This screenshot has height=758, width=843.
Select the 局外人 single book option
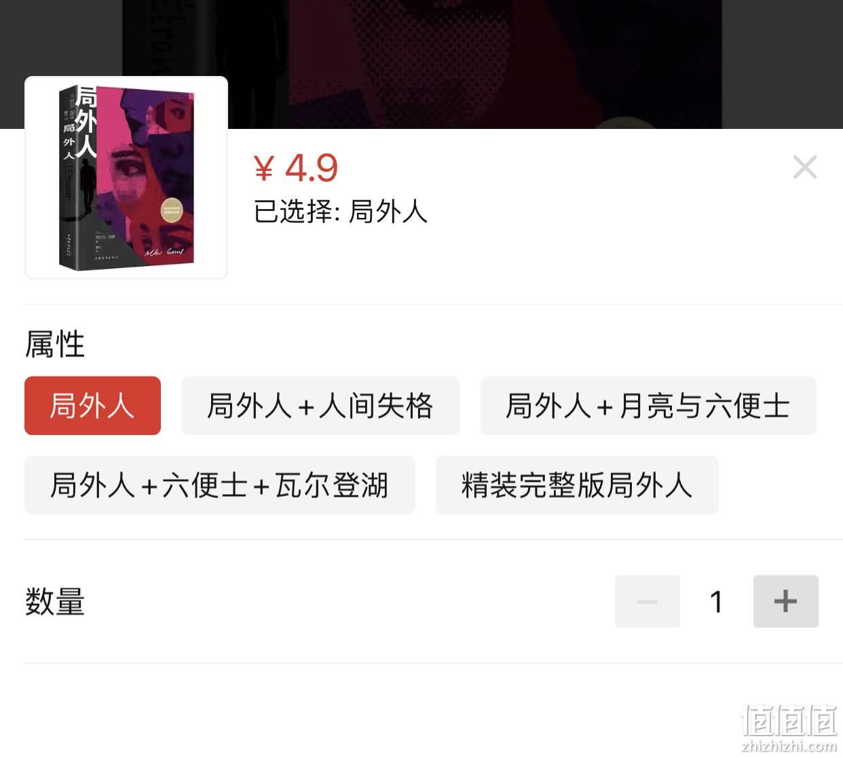[92, 406]
